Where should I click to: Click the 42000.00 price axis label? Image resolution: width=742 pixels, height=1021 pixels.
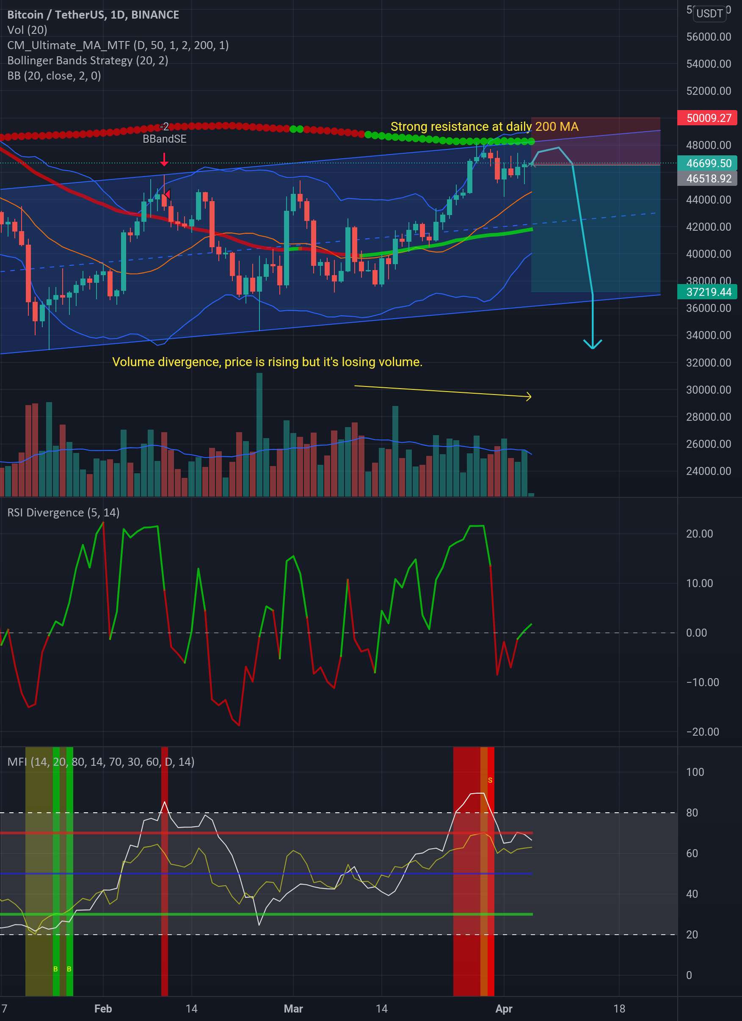709,227
